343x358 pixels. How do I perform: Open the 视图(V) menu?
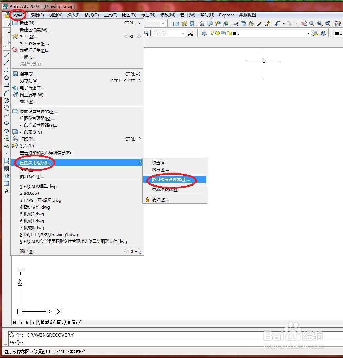click(x=56, y=15)
